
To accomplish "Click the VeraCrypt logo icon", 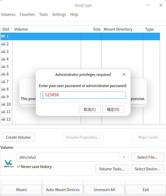I will [9, 163].
